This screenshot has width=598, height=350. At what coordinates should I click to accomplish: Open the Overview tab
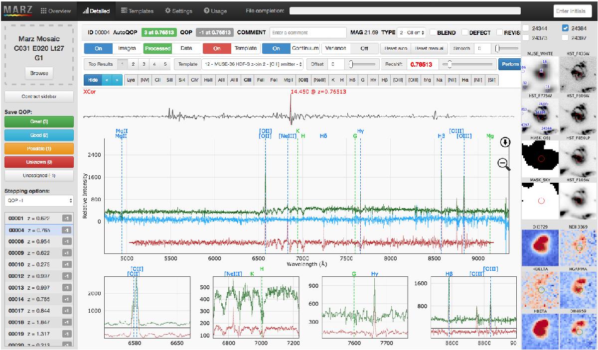point(56,11)
